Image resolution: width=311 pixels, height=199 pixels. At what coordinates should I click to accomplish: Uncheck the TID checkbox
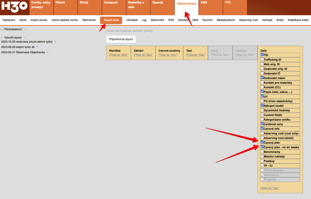point(262,55)
